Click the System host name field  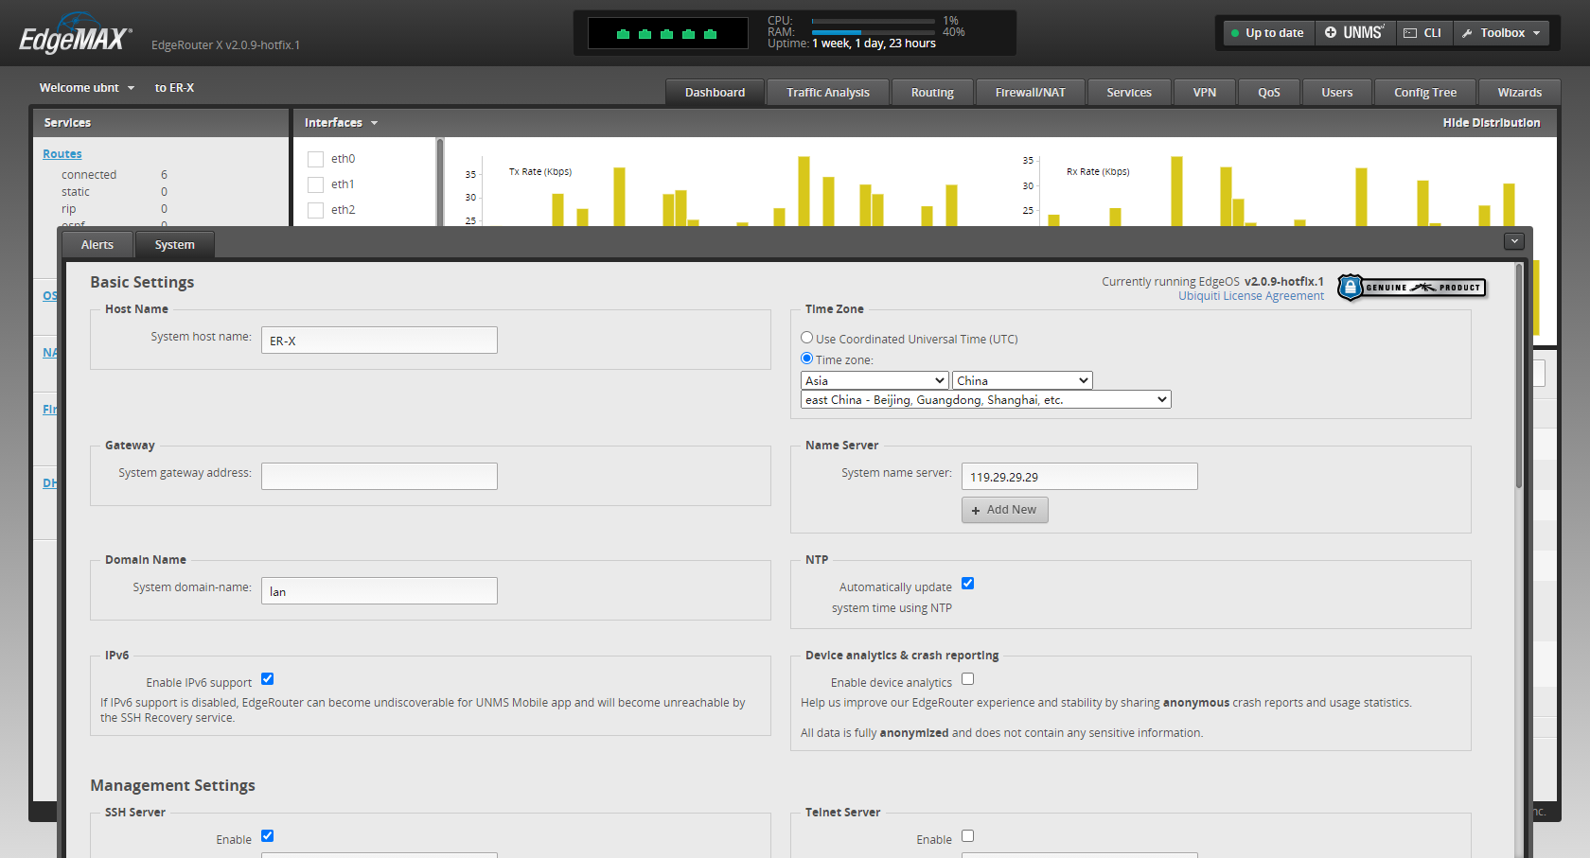tap(380, 341)
